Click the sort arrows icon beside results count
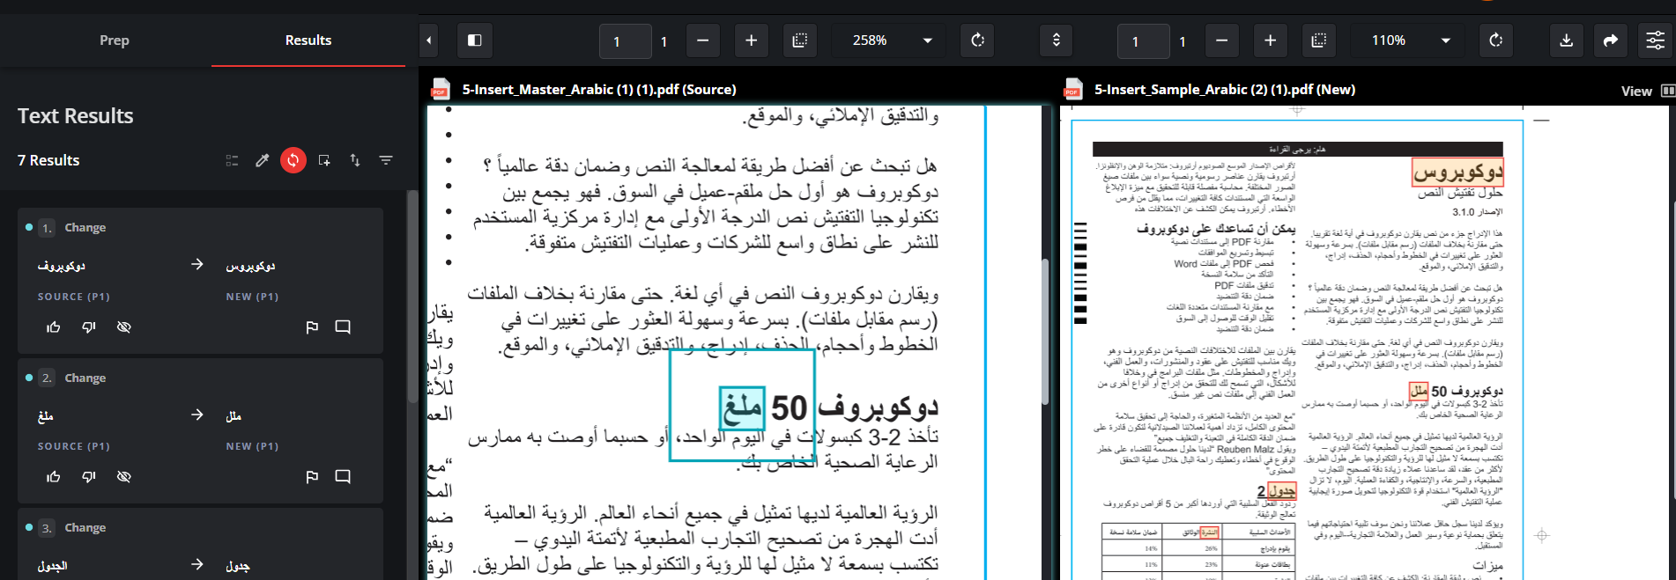The image size is (1676, 580). 355,160
